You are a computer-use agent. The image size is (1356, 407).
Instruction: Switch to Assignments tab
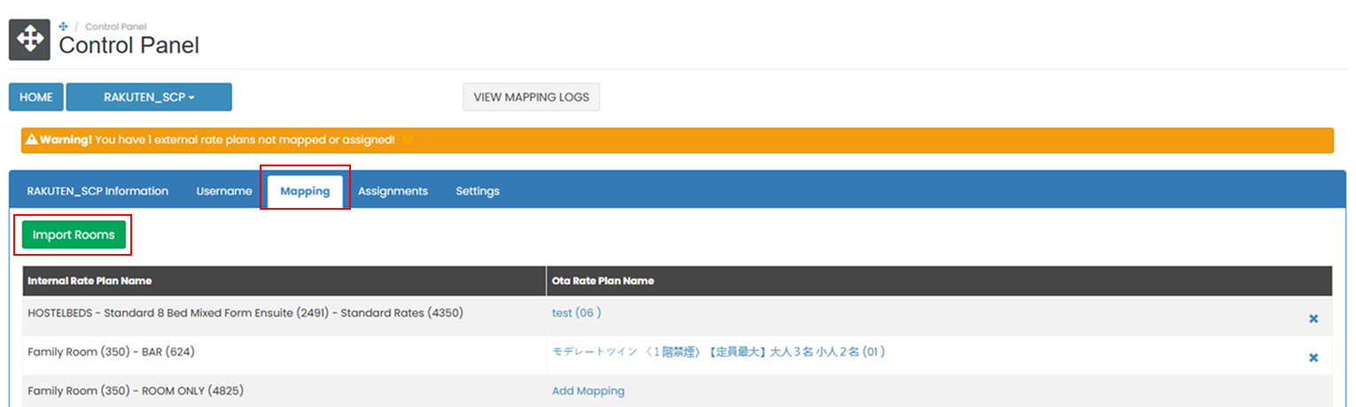(393, 191)
